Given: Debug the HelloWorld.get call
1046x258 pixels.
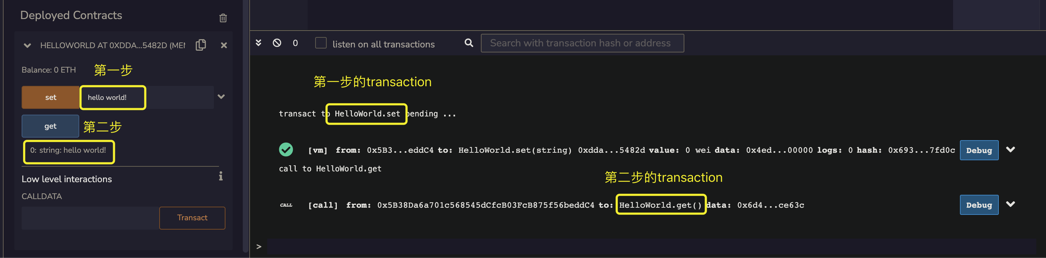Looking at the screenshot, I should [979, 205].
